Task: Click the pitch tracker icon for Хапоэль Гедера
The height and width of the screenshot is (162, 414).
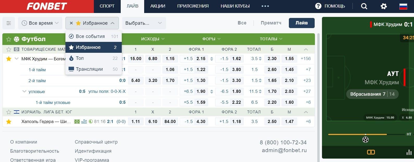Action: [77, 121]
